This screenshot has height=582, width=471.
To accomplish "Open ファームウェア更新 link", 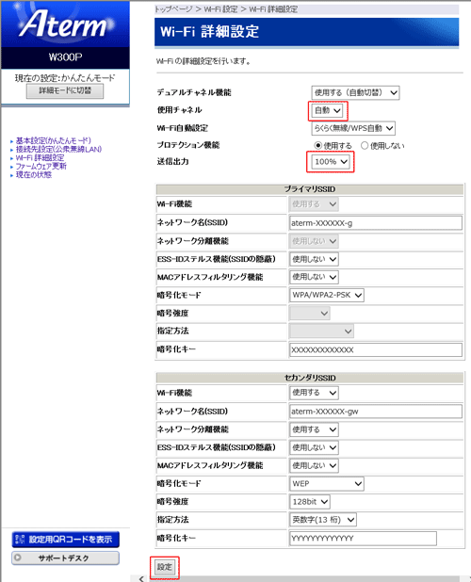I will 41,167.
